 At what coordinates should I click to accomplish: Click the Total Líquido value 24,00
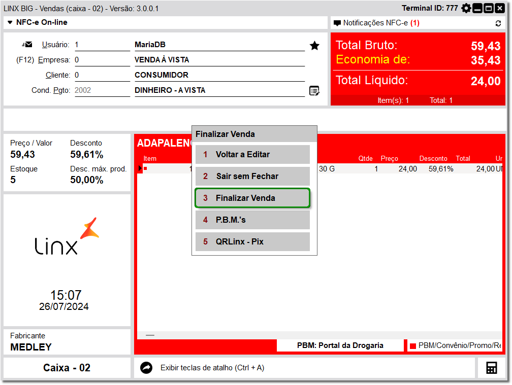[486, 81]
